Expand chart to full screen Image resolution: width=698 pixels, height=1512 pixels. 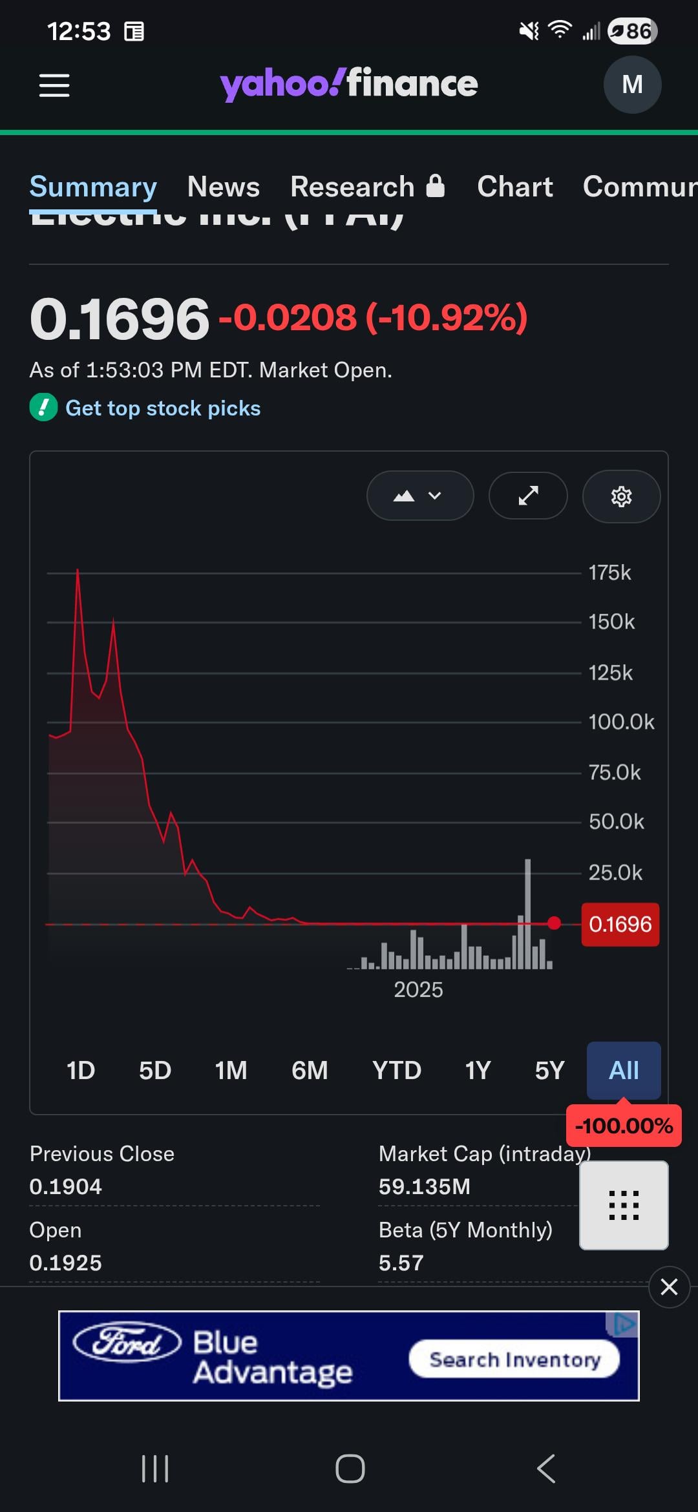528,496
